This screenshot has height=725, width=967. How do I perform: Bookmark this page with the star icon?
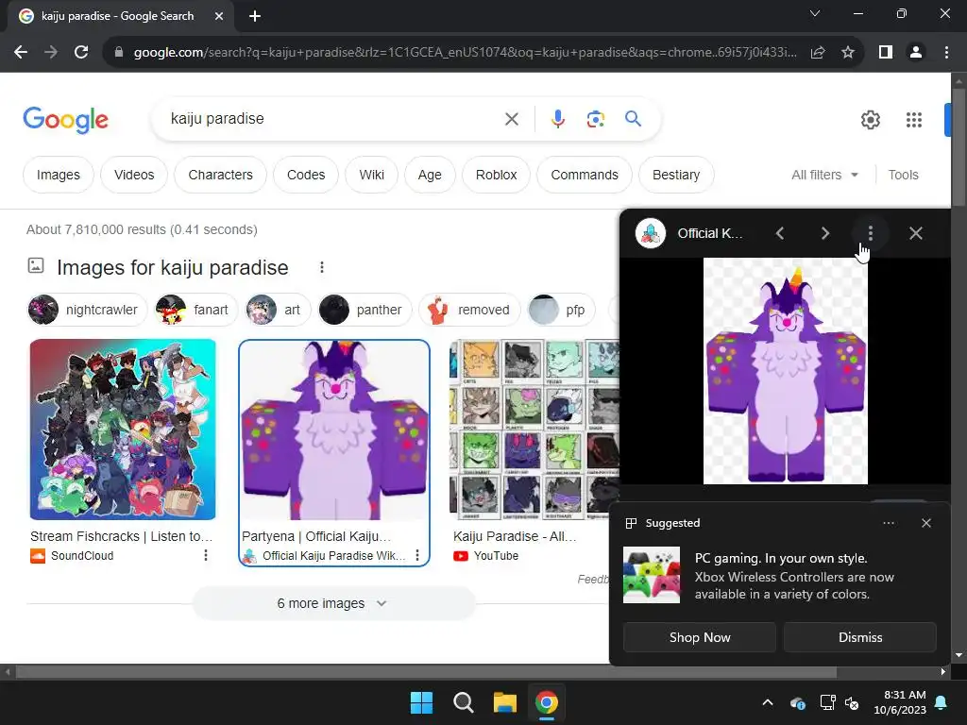(848, 53)
